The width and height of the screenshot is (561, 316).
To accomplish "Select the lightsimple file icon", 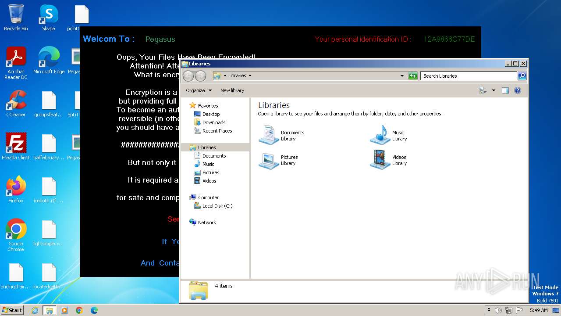I will (x=49, y=233).
